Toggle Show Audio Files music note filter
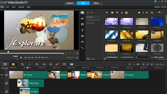The image size is (167, 94). [x=122, y=13]
